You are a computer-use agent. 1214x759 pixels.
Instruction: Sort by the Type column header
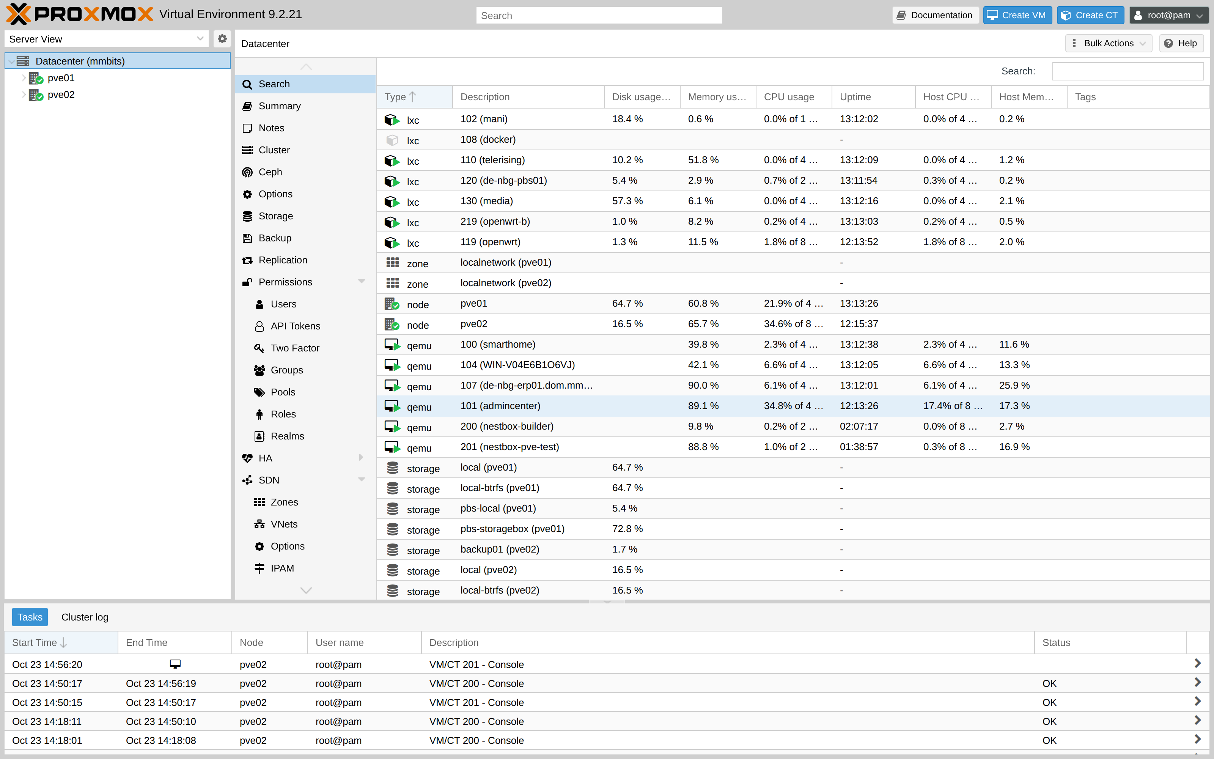click(414, 97)
